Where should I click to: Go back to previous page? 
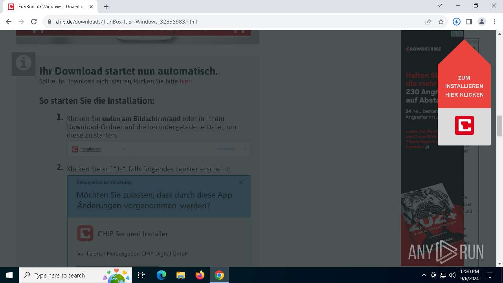coord(9,22)
